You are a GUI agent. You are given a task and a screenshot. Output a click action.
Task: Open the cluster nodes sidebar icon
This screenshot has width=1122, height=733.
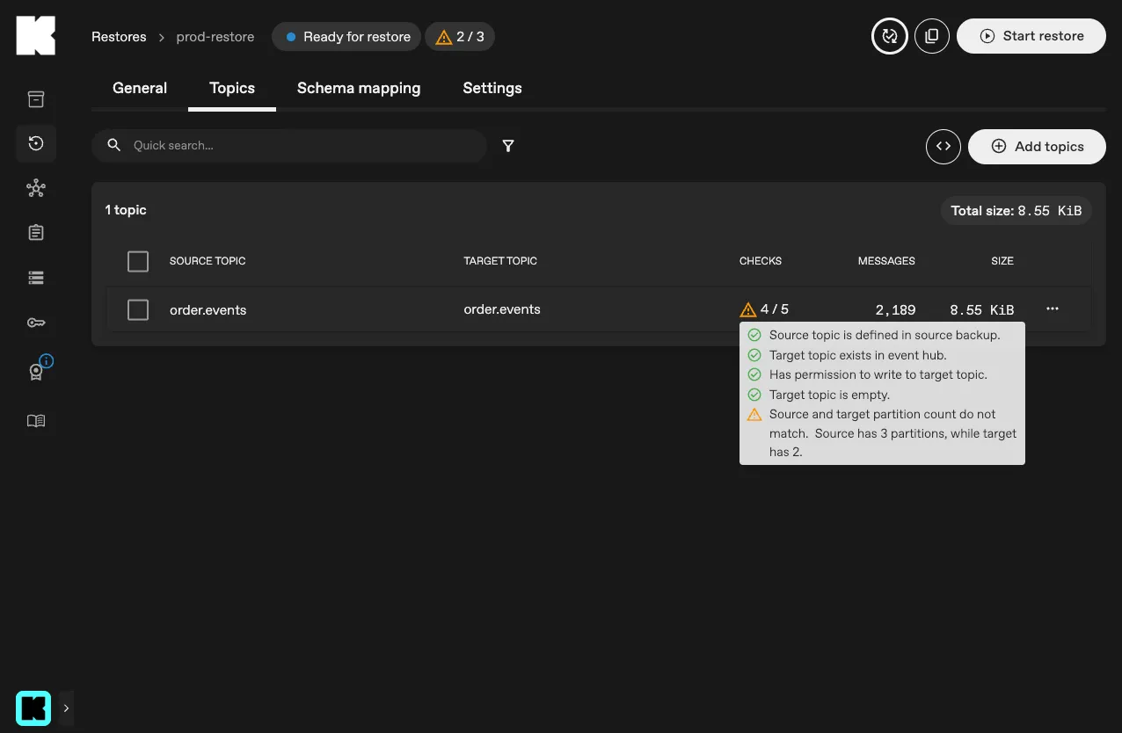pyautogui.click(x=36, y=188)
